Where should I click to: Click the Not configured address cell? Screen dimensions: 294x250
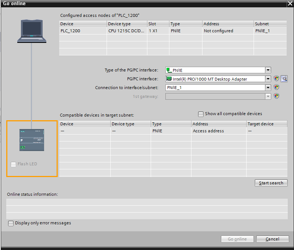(x=228, y=31)
